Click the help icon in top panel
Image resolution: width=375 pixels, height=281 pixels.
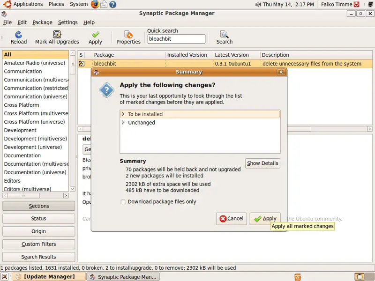click(112, 4)
